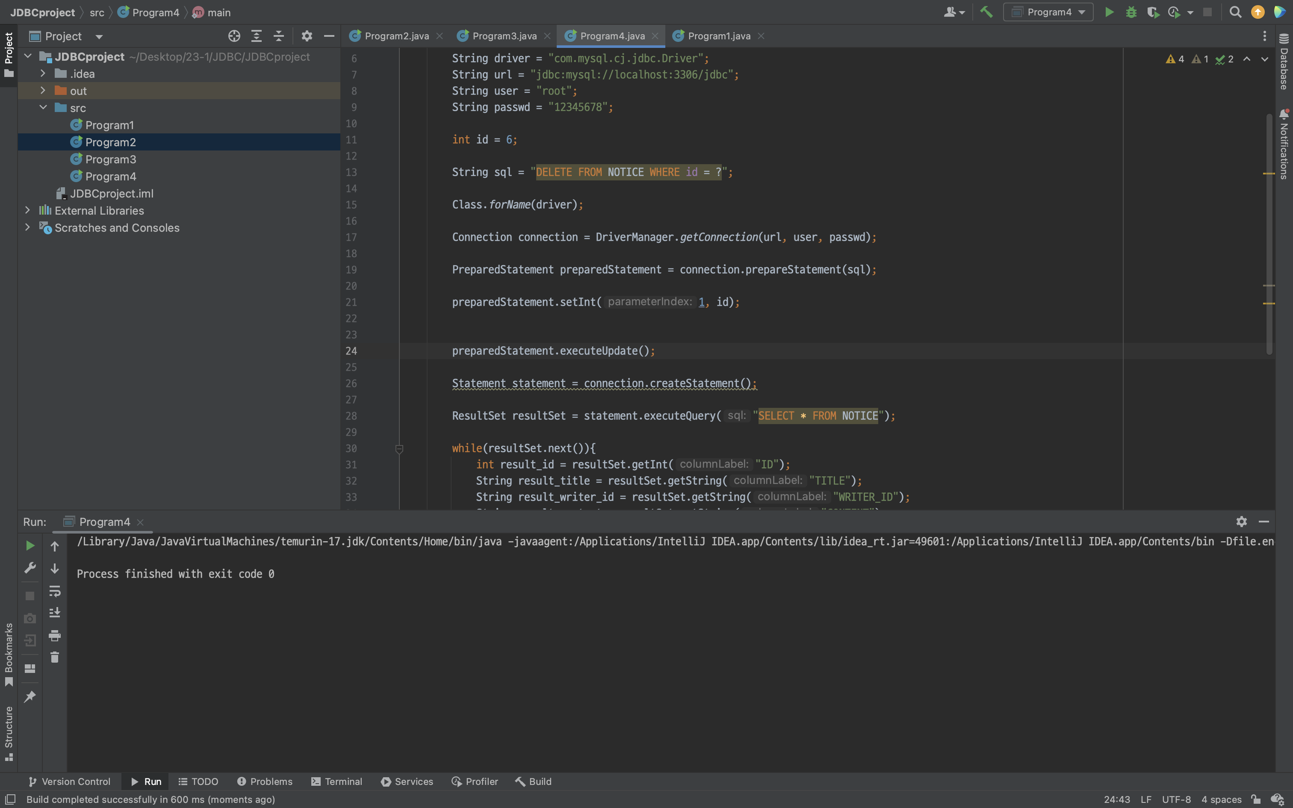The height and width of the screenshot is (808, 1293).
Task: Open the Program4 run configuration dropdown
Action: click(1049, 12)
